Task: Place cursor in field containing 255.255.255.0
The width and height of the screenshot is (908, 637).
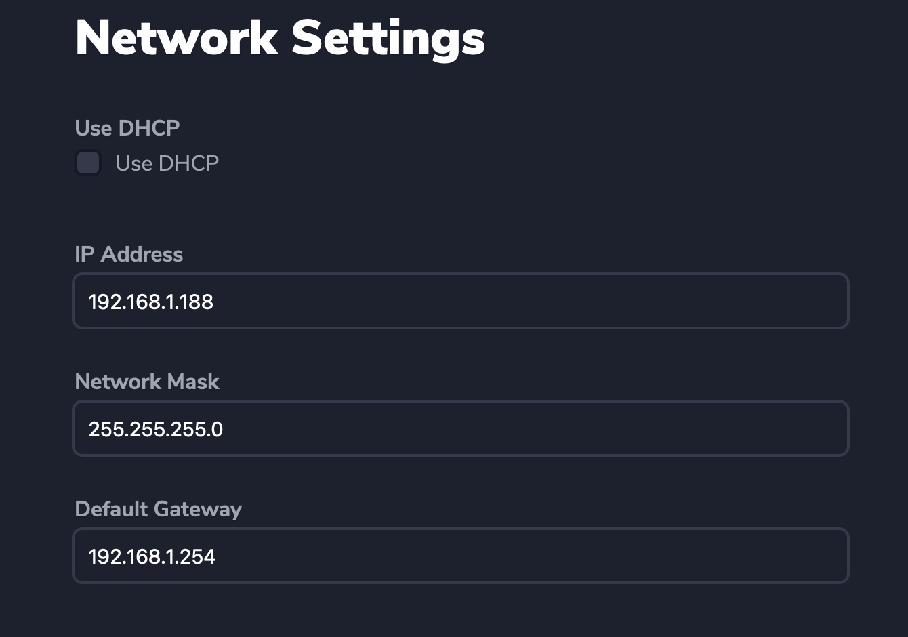Action: 461,428
